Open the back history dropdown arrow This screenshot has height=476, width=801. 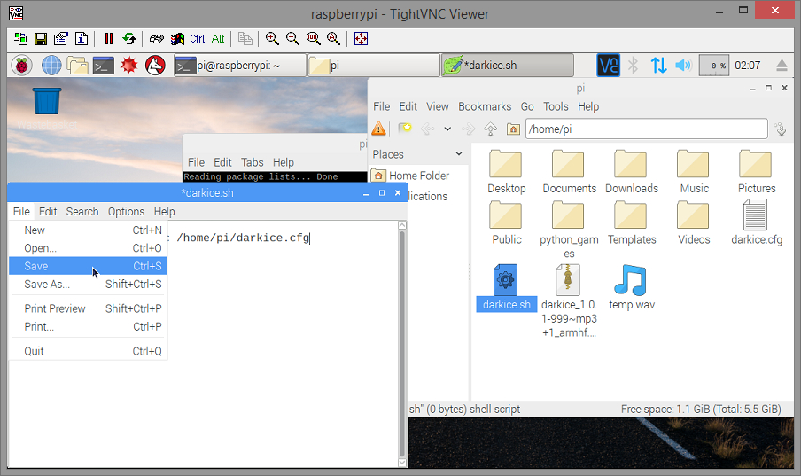(447, 129)
